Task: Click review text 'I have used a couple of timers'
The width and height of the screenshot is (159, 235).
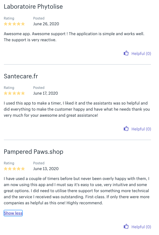Action: [77, 191]
